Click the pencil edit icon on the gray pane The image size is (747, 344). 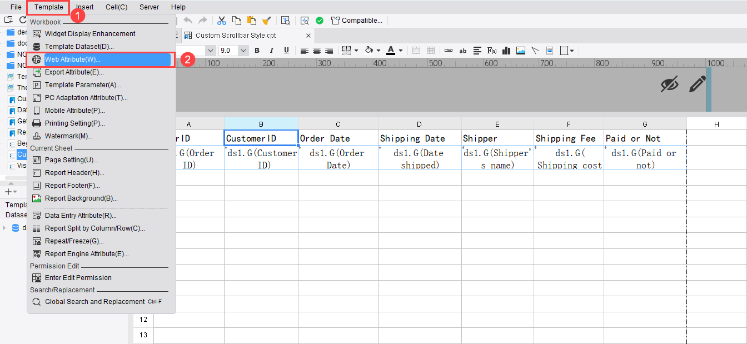[697, 84]
